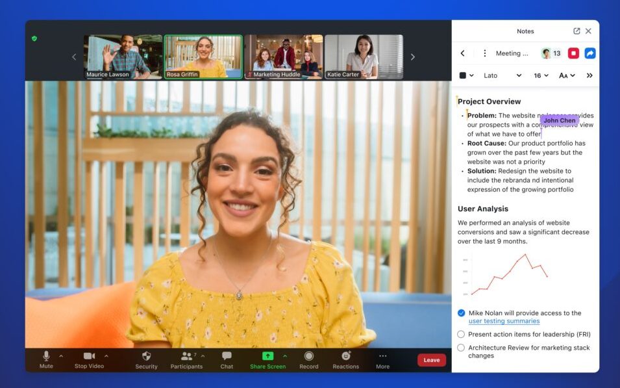Mute the microphone

pos(46,356)
